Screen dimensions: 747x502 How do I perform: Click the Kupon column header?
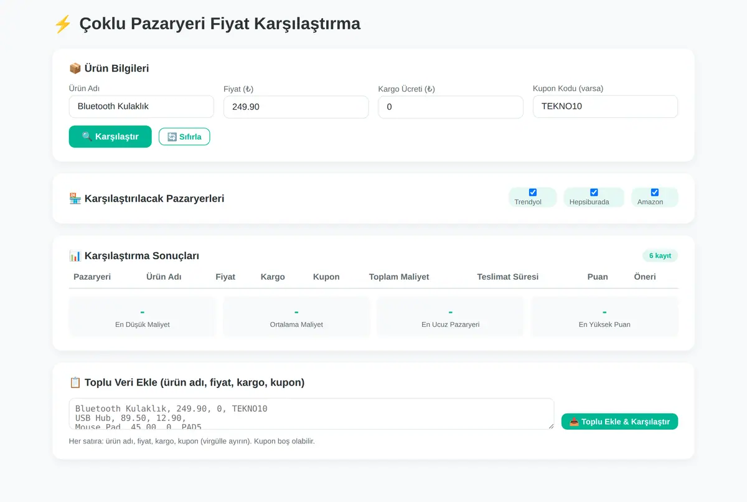click(x=326, y=277)
